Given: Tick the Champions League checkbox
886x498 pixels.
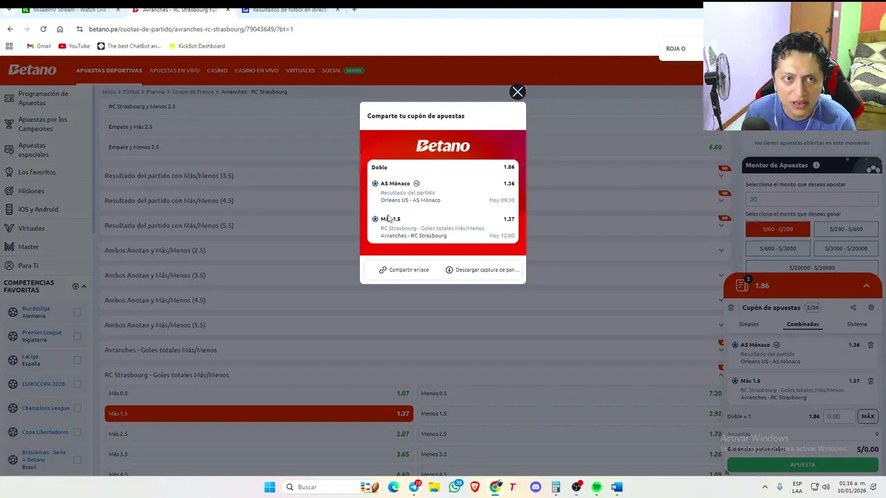Looking at the screenshot, I should [78, 408].
